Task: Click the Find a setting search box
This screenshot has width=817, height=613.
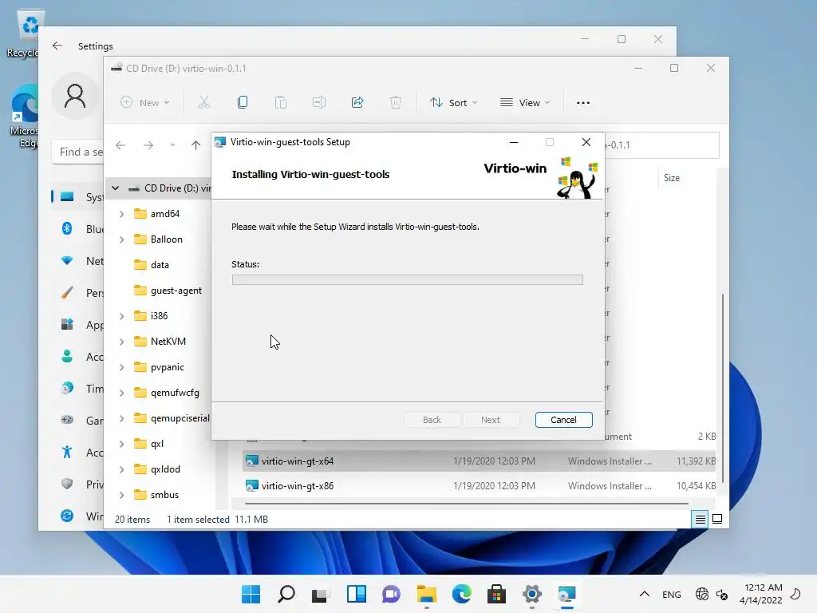Action: [x=78, y=152]
